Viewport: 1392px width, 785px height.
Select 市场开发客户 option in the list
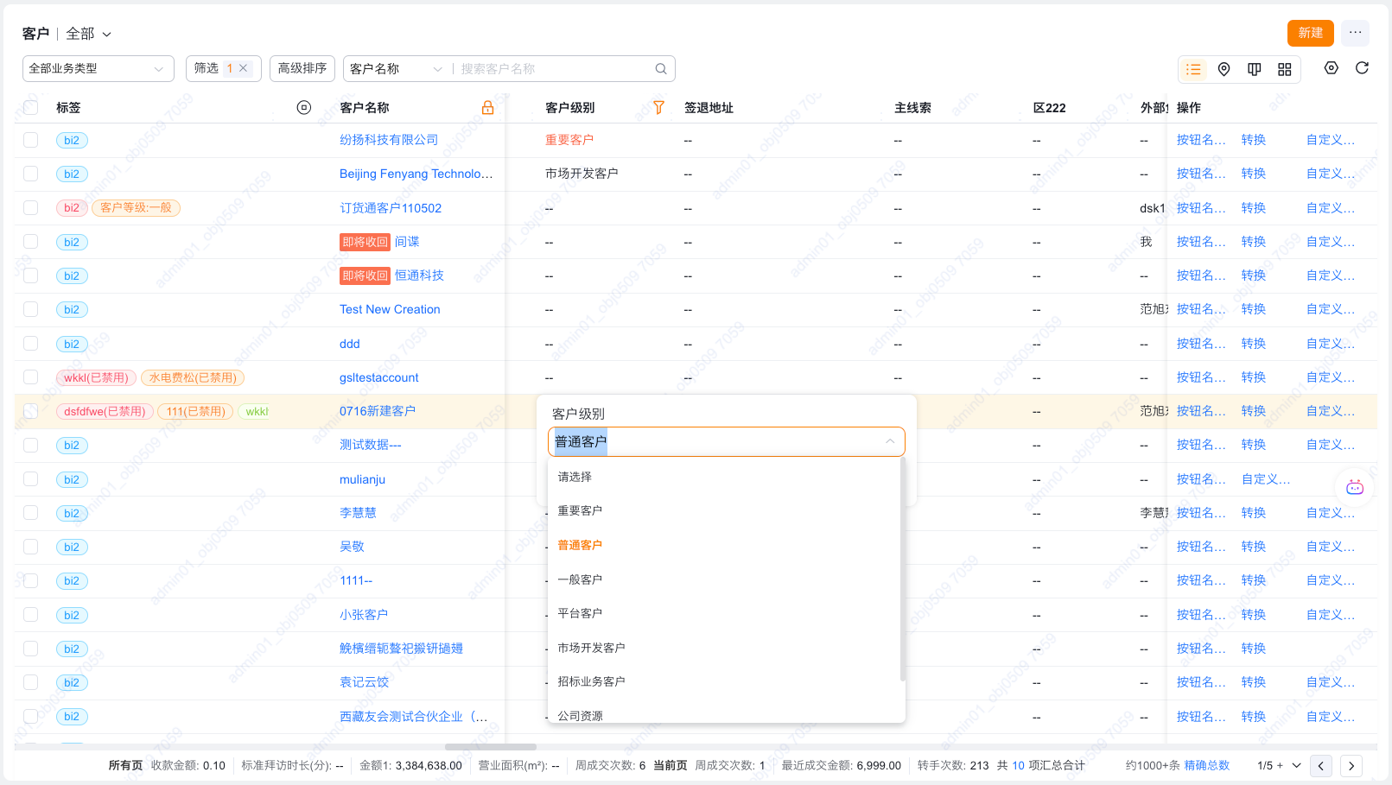tap(591, 648)
